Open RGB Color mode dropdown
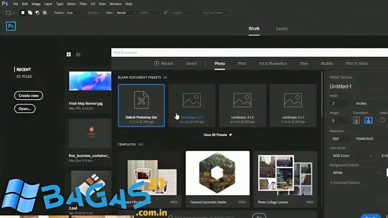388x218 pixels. [352, 156]
